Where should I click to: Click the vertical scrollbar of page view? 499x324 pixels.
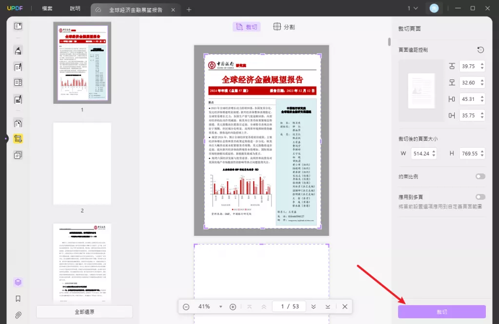389,42
